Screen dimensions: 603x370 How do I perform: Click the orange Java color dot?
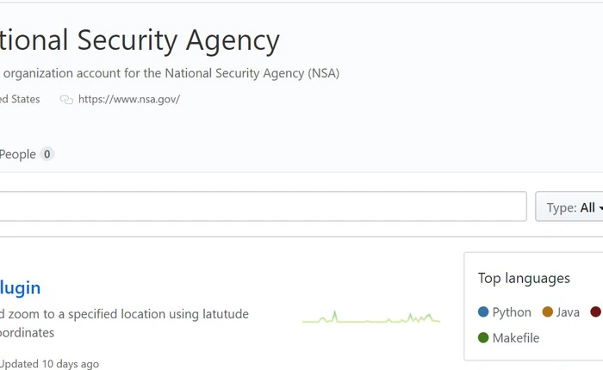(548, 312)
